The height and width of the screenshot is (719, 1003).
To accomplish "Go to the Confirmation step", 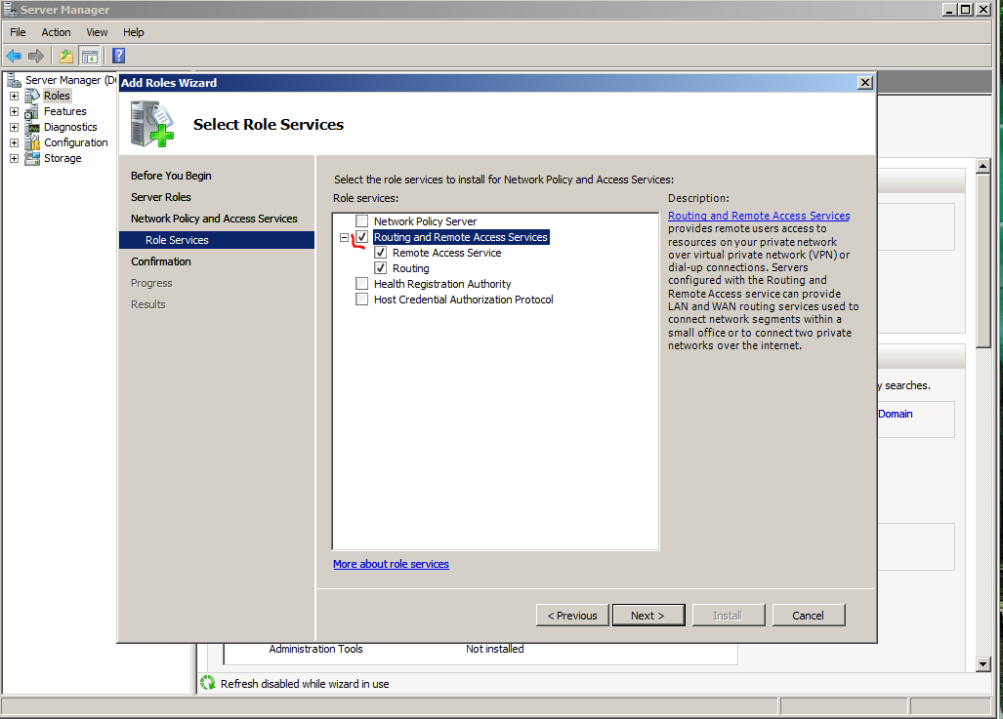I will tap(160, 261).
